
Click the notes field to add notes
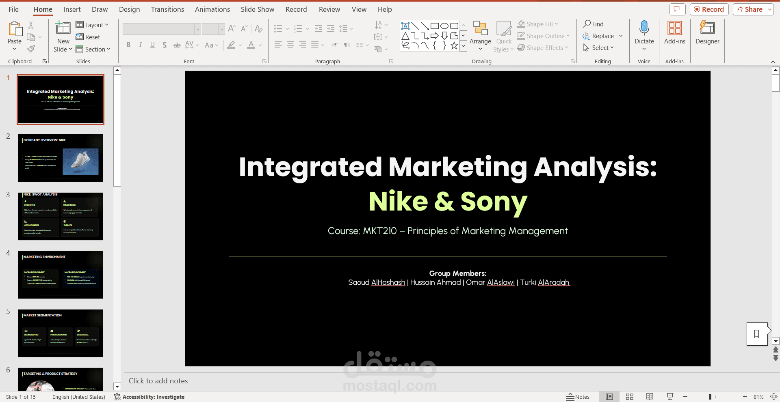point(447,381)
